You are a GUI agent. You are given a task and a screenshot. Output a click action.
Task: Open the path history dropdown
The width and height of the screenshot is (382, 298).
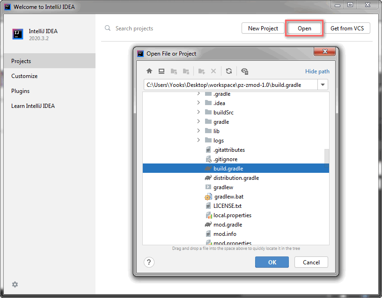[x=323, y=85]
